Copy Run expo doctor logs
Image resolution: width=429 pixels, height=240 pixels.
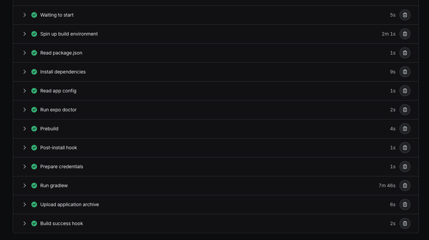[405, 110]
